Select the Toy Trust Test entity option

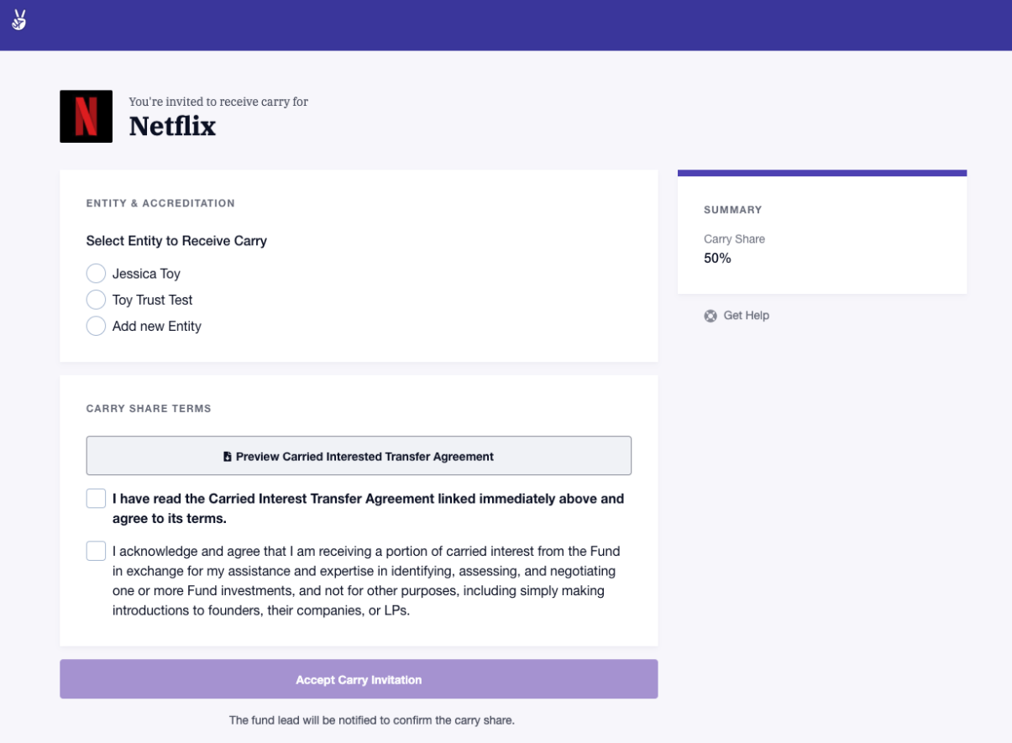[96, 300]
